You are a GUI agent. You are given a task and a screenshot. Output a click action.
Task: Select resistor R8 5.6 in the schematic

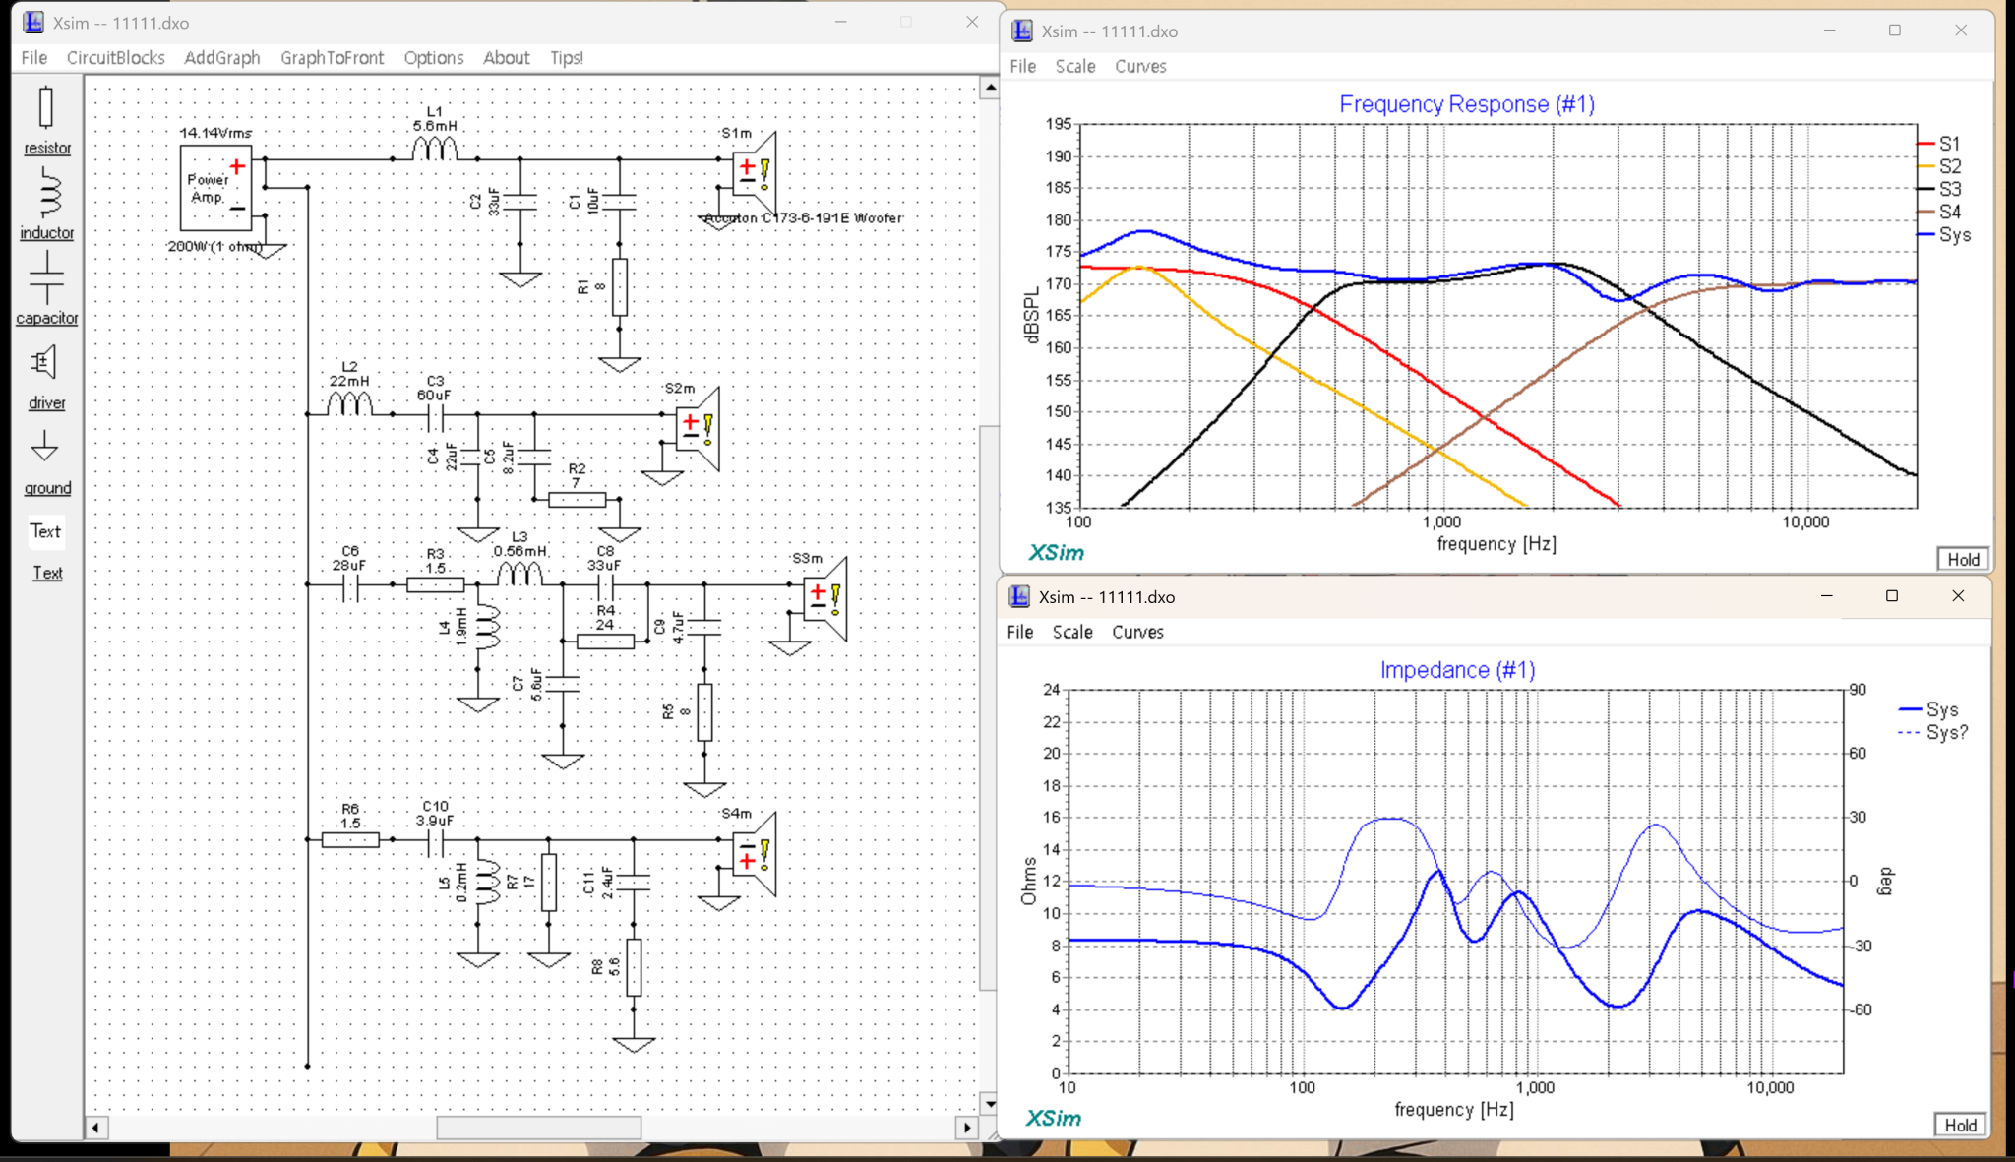pos(633,968)
